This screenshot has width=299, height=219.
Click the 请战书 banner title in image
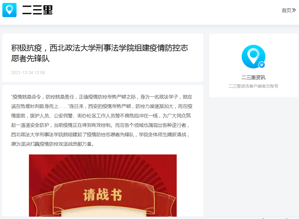[102, 195]
